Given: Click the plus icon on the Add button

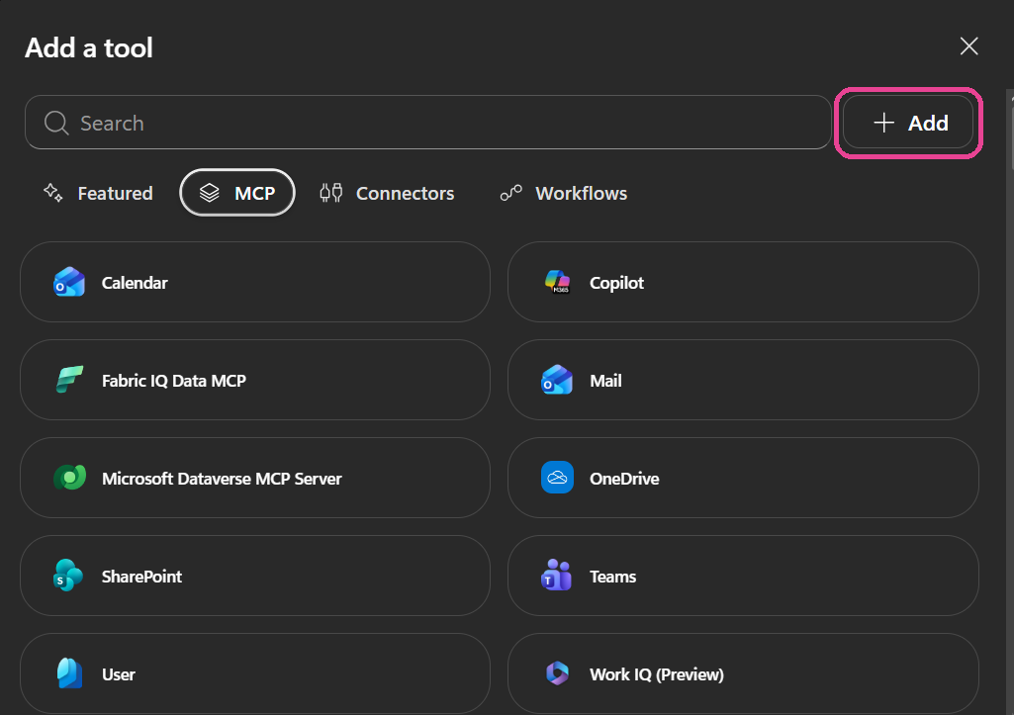Looking at the screenshot, I should tap(883, 123).
